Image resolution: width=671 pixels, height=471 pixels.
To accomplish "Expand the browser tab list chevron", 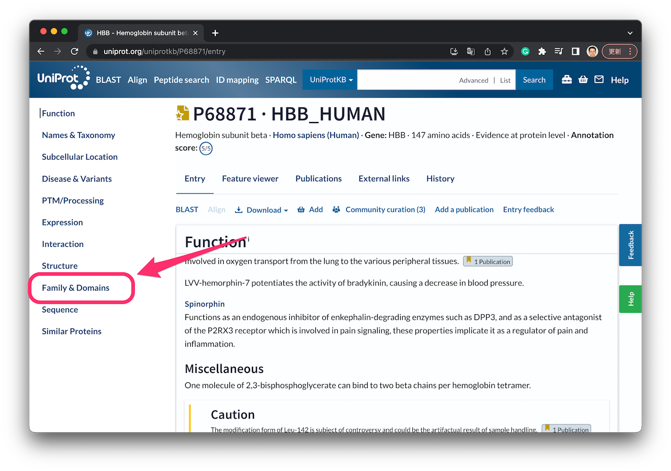I will coord(630,32).
